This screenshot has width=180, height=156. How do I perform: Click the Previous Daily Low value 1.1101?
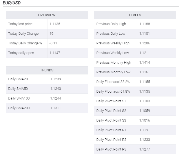[144, 34]
